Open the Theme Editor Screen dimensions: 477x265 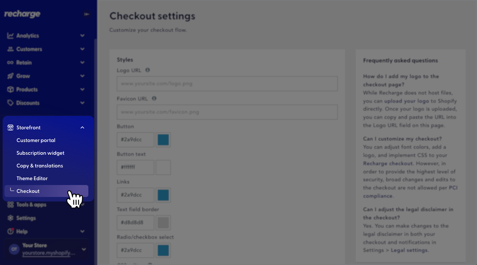pyautogui.click(x=32, y=179)
